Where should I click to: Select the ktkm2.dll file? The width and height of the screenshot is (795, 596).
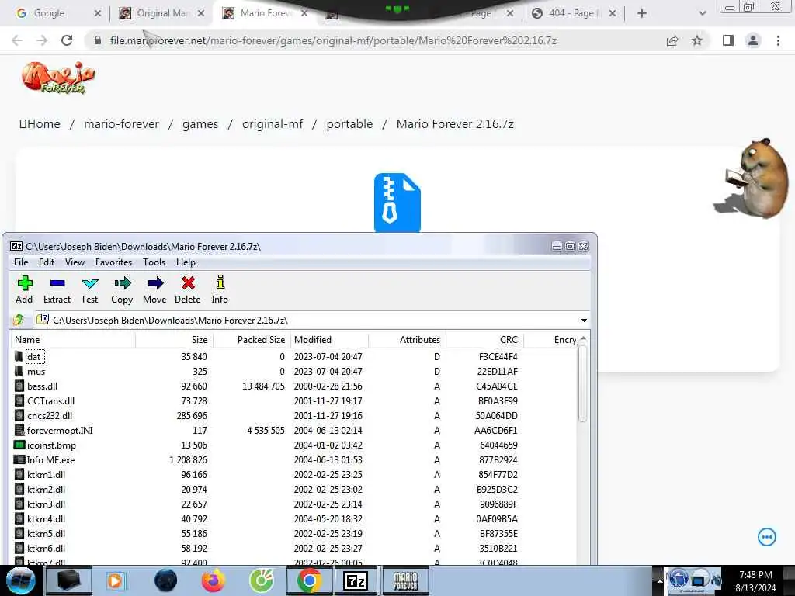pyautogui.click(x=293, y=489)
